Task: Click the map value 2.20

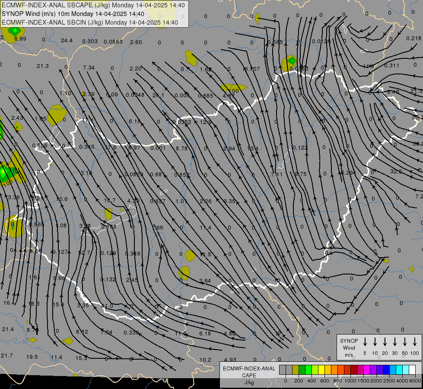Action: (135, 69)
